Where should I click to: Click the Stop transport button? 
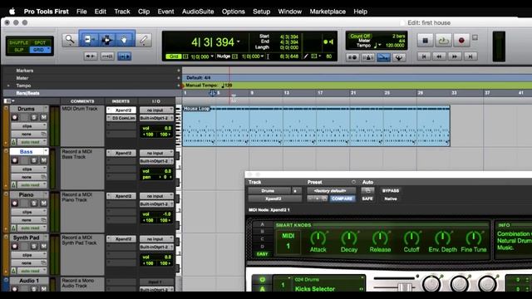click(425, 41)
